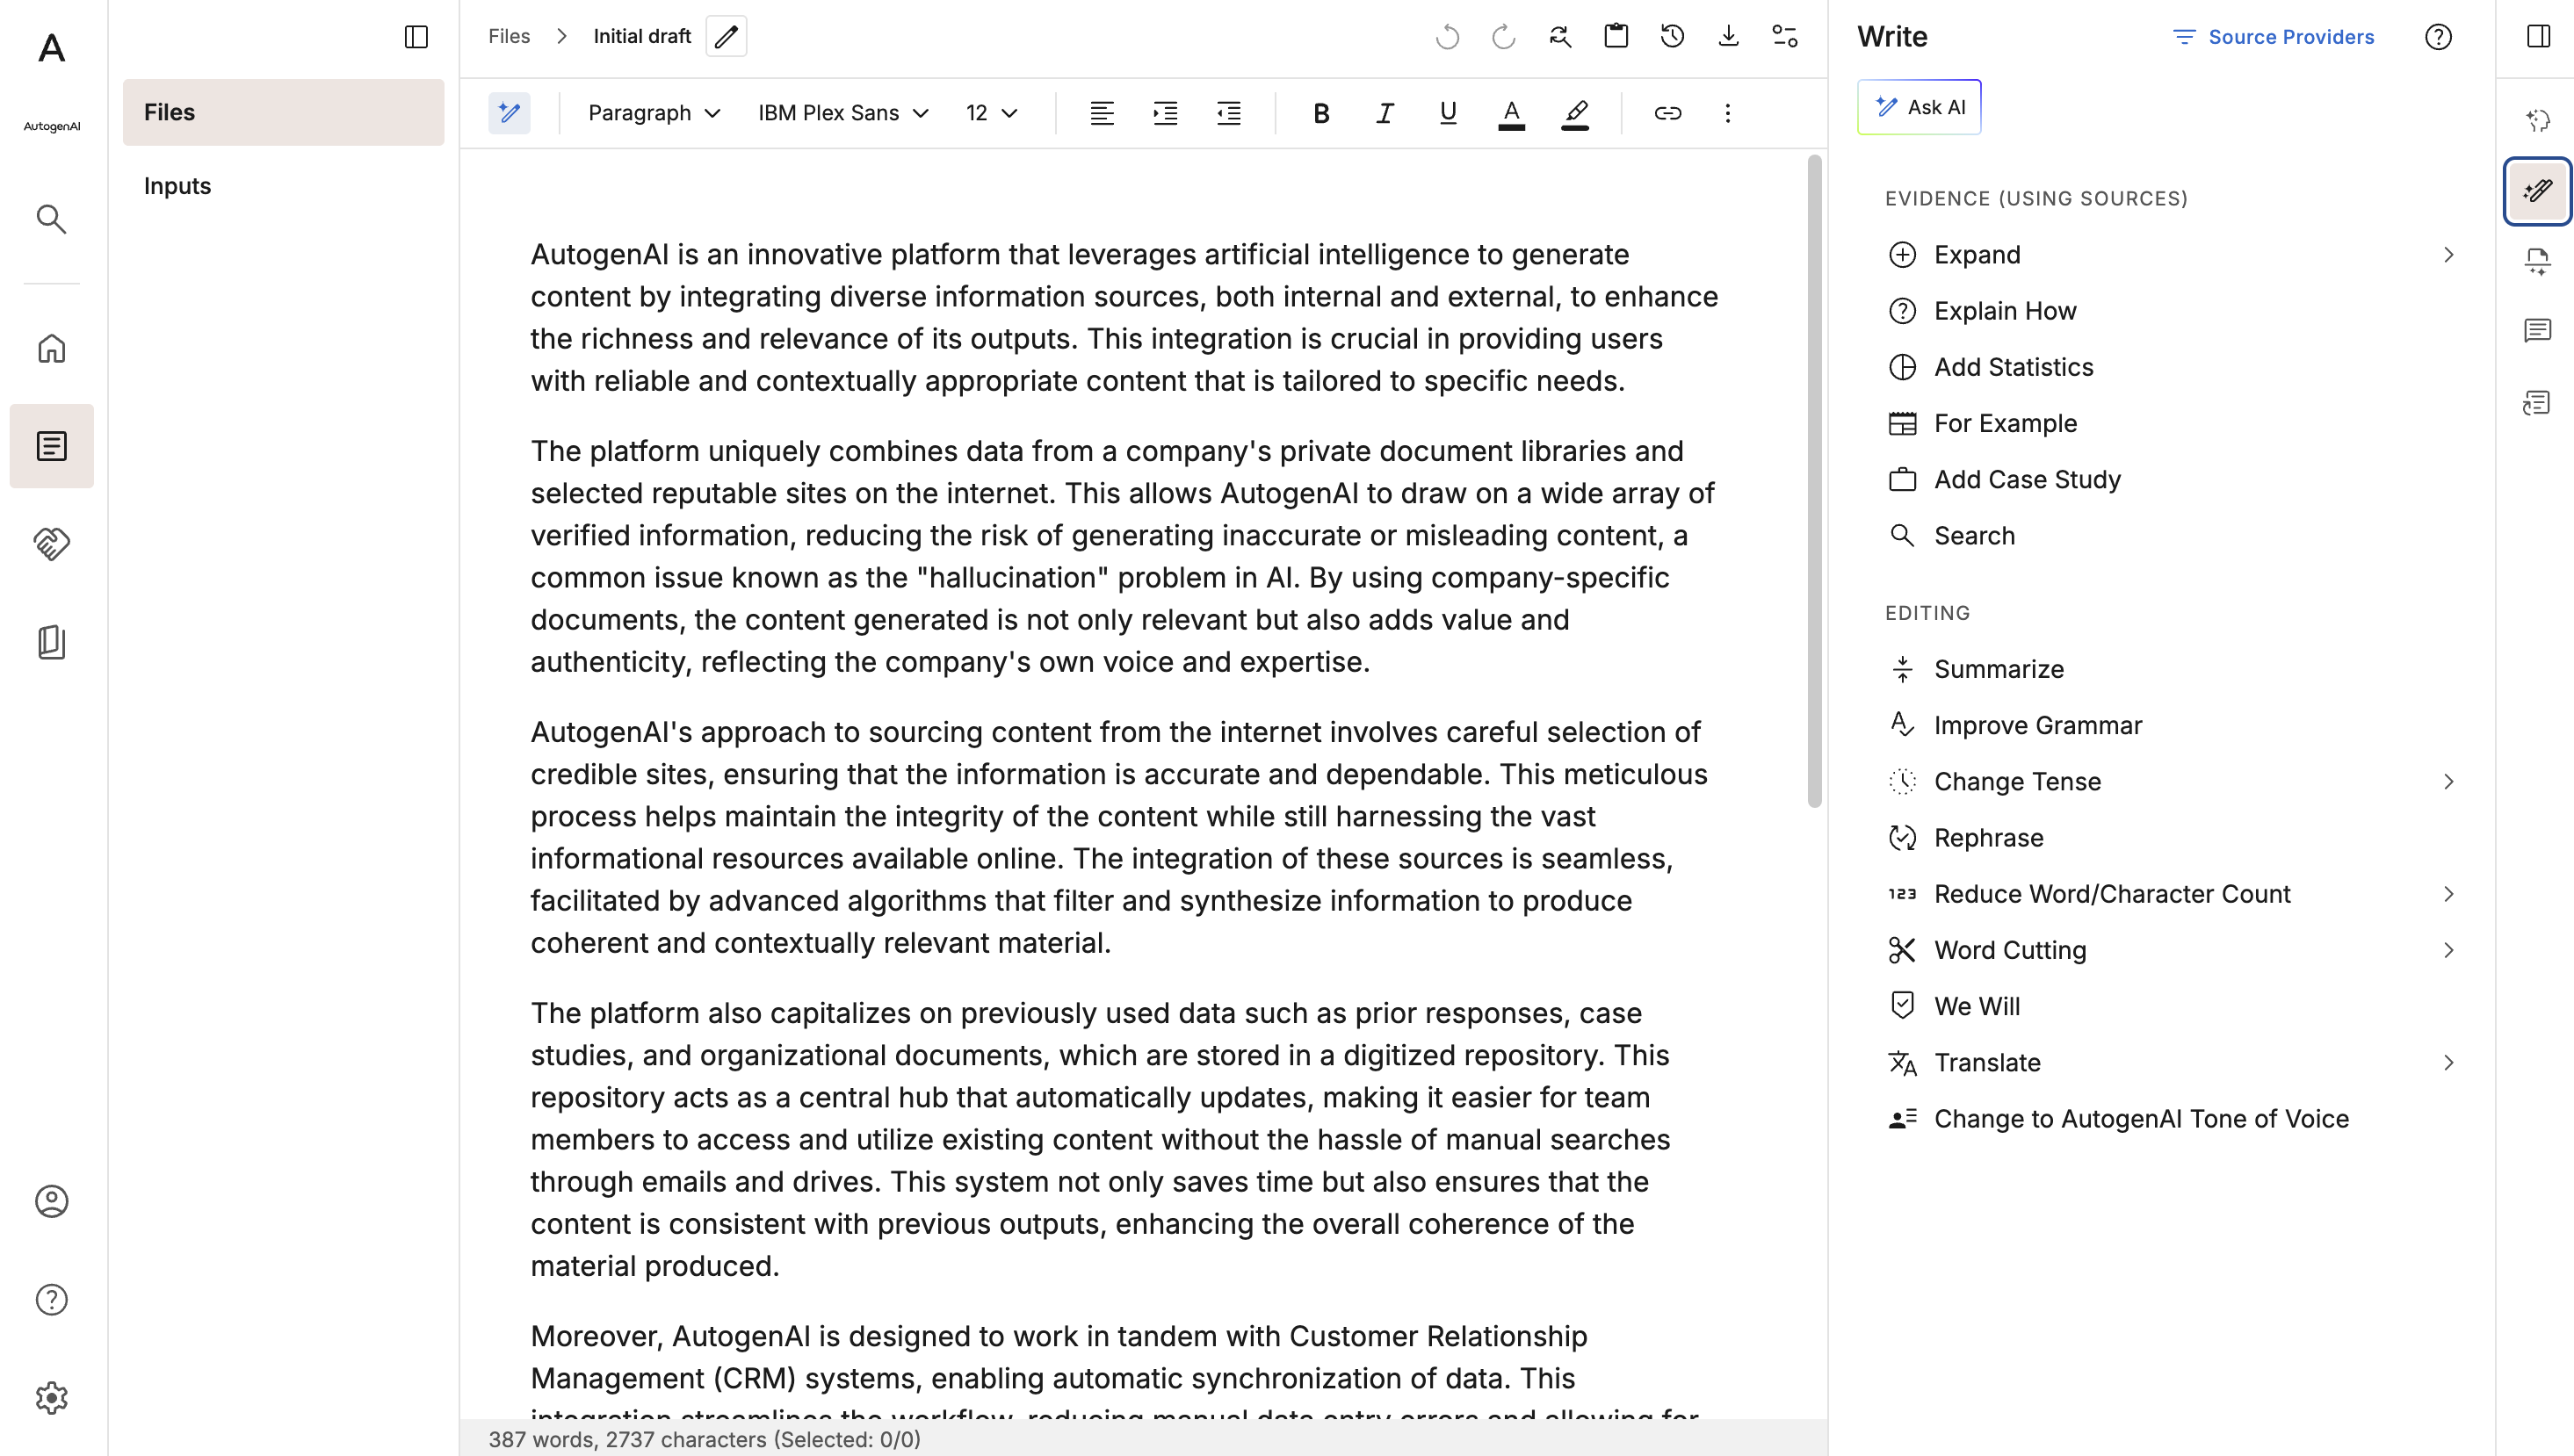2574x1456 pixels.
Task: Toggle underline formatting
Action: 1448,113
